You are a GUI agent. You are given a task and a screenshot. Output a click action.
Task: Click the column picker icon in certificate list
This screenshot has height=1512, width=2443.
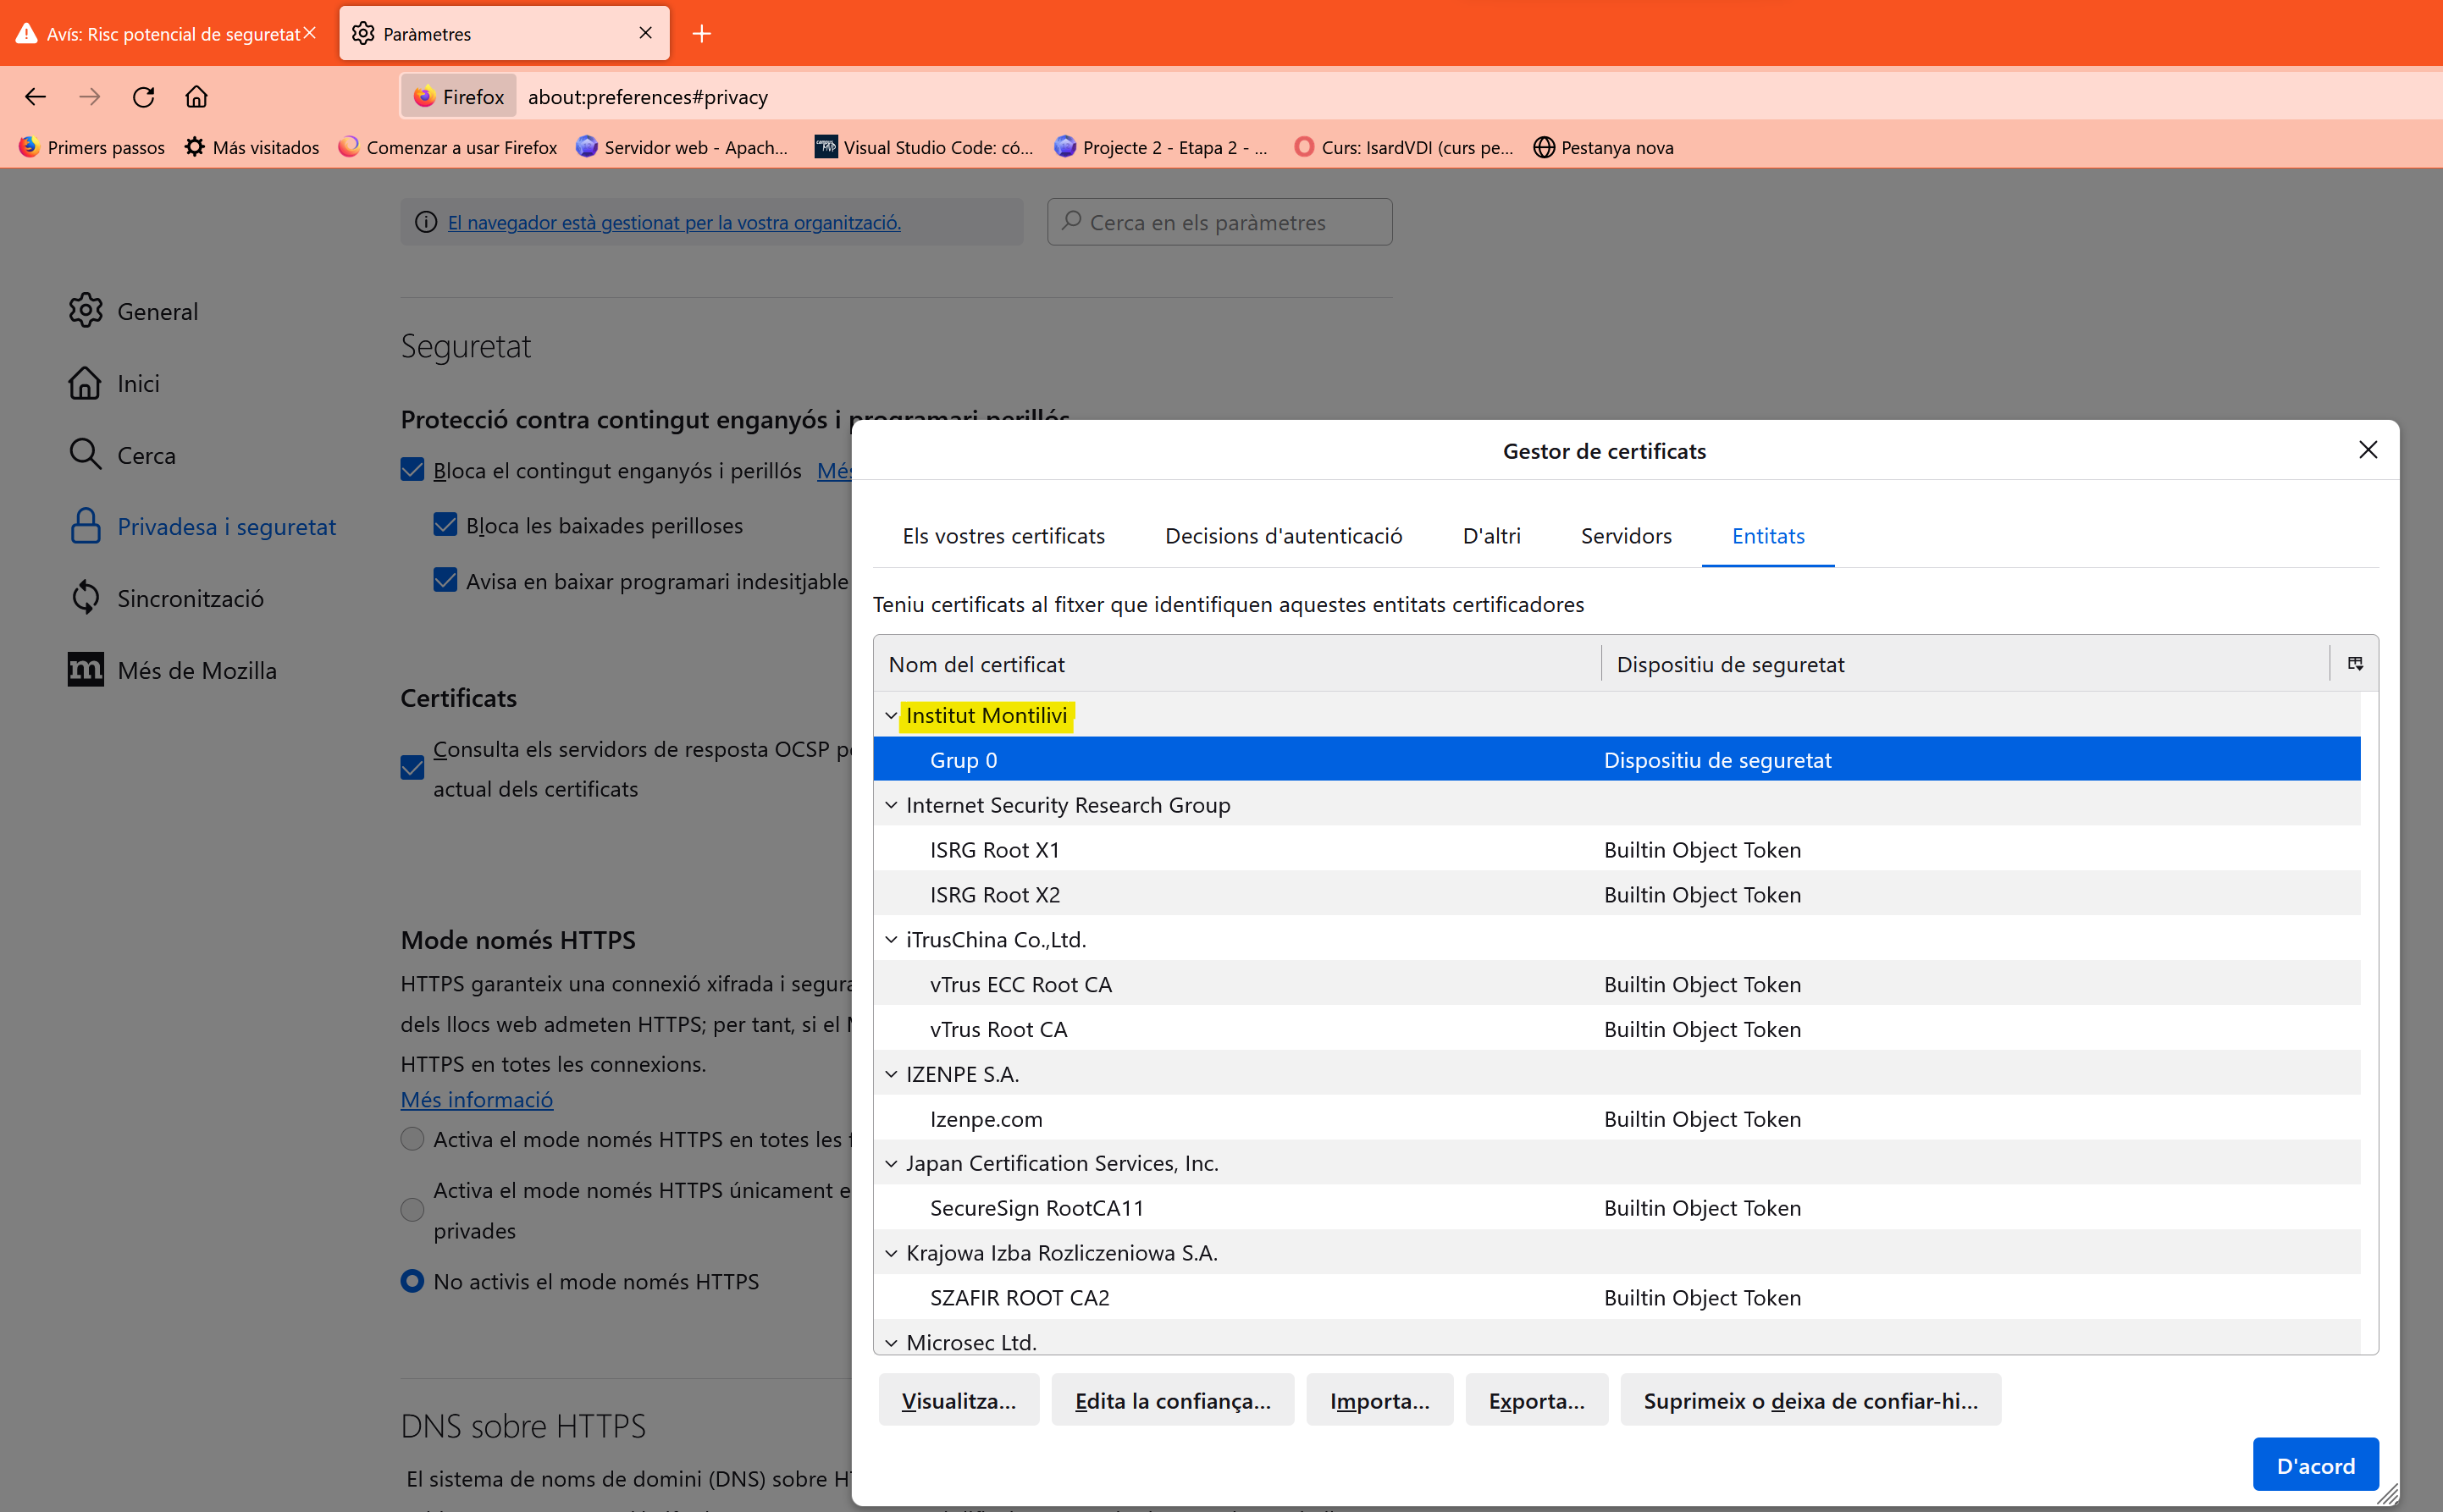pos(2355,664)
